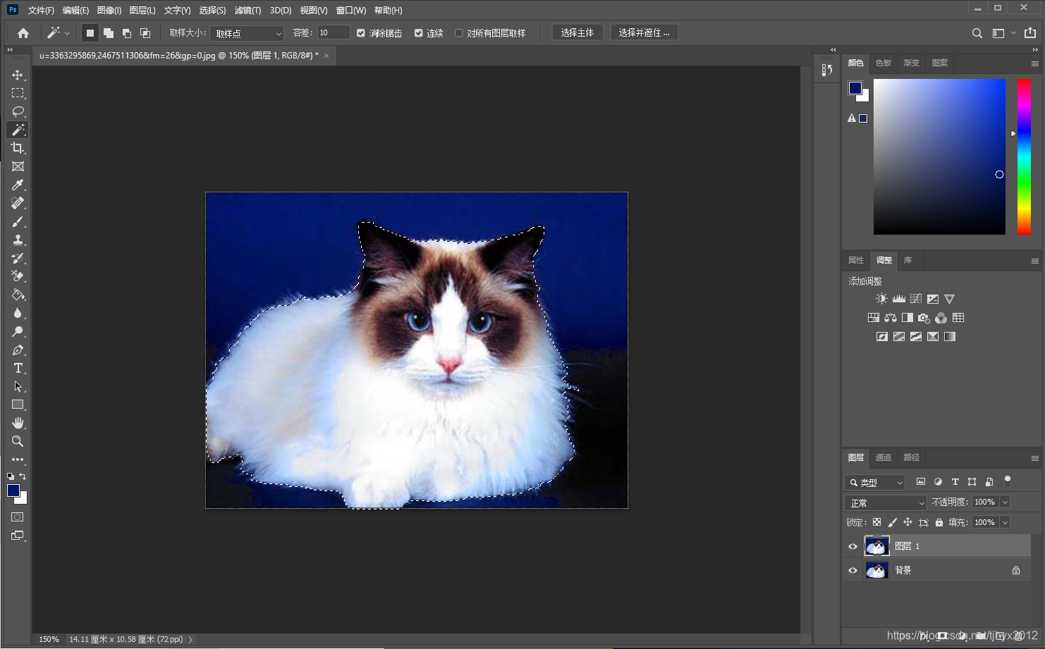Select the Magic Wand tool

click(18, 130)
